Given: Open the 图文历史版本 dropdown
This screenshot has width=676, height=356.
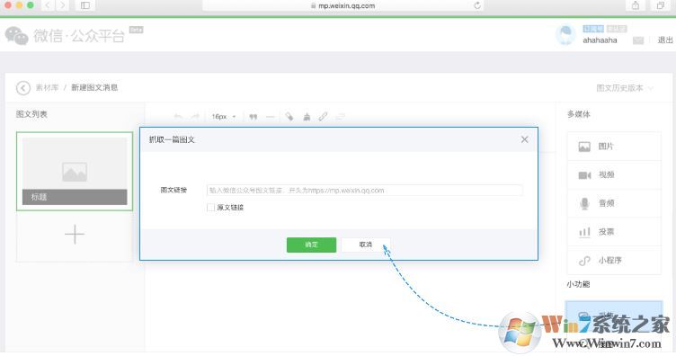Looking at the screenshot, I should 625,88.
